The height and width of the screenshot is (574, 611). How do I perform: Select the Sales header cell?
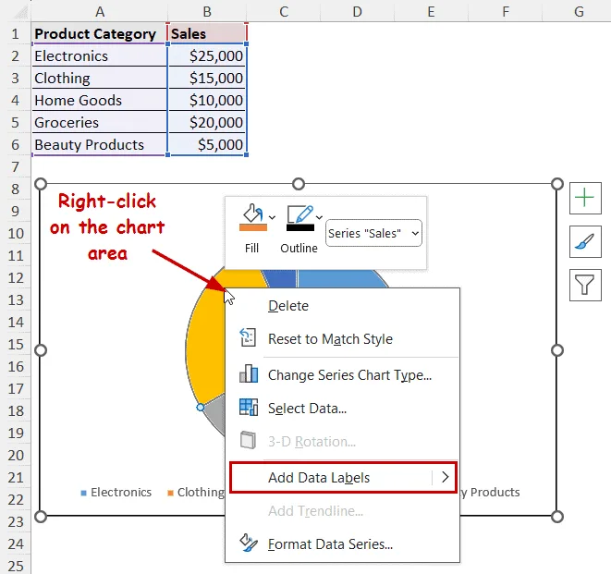(x=207, y=33)
